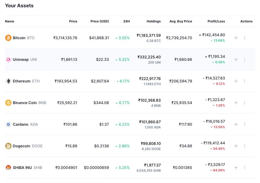
Task: Click the 1.1493 ETH holdings amount
Action: point(152,84)
